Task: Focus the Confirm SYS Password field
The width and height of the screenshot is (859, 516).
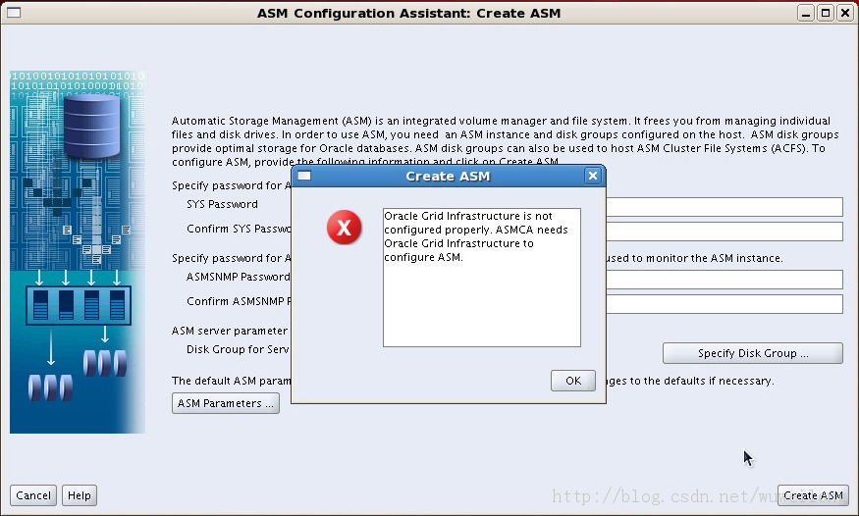Action: (x=724, y=231)
